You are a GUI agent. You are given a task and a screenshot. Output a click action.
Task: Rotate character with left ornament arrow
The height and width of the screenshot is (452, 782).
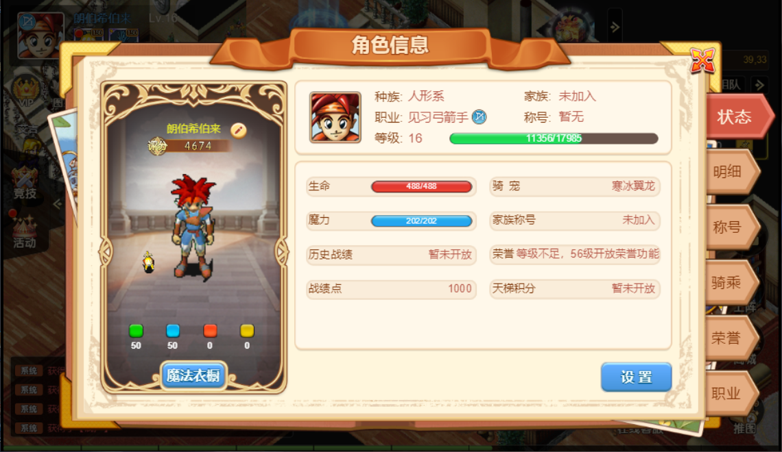[x=105, y=253]
